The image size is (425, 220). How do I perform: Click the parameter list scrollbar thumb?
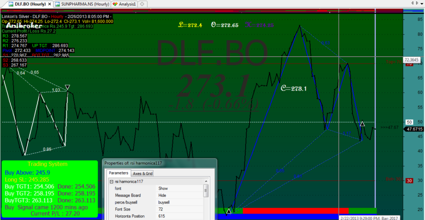(x=206, y=190)
